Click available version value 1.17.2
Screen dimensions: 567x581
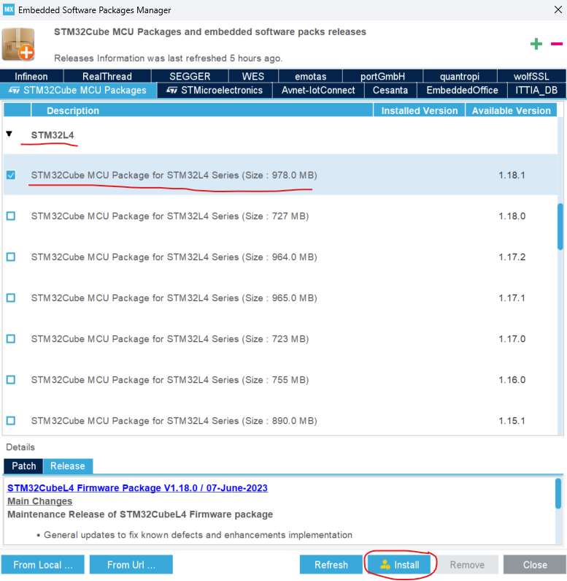pos(512,257)
